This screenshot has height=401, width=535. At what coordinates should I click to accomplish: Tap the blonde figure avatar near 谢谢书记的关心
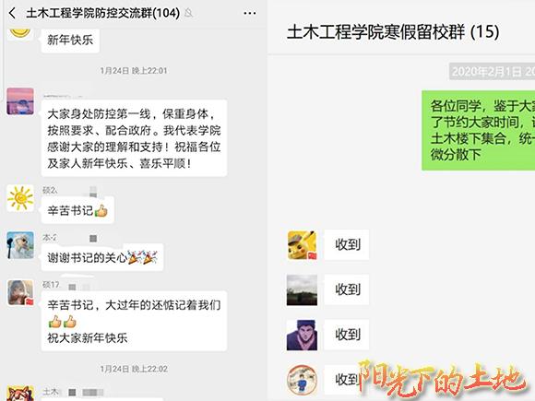point(20,245)
